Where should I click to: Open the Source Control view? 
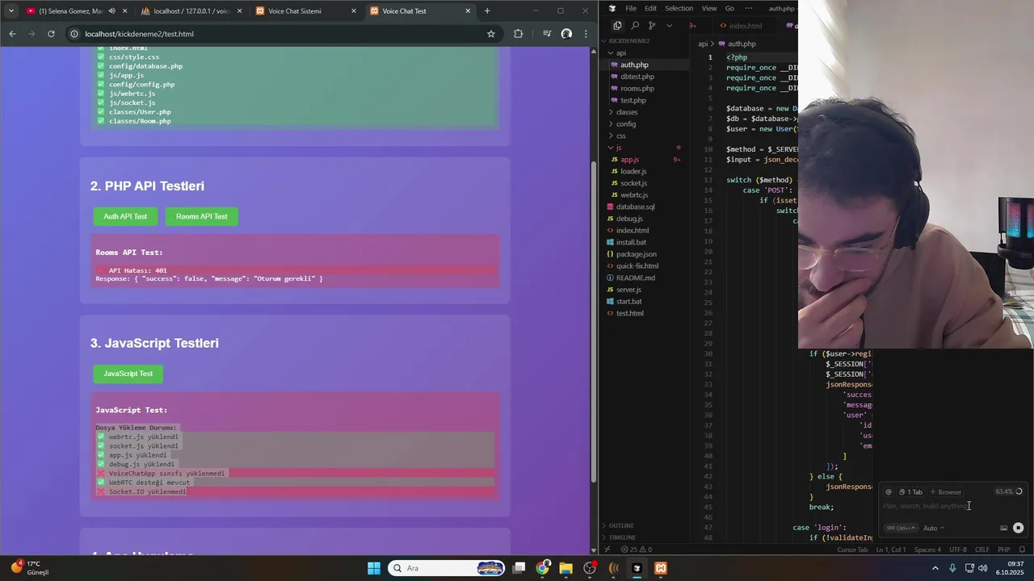pos(652,25)
